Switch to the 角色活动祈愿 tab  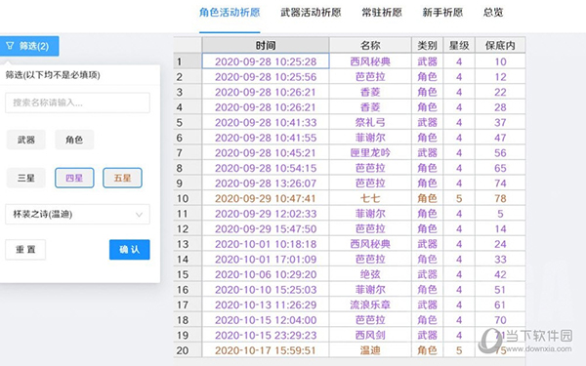[x=230, y=13]
